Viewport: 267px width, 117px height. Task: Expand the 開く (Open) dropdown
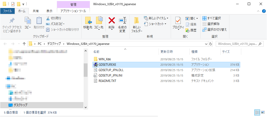point(192,18)
